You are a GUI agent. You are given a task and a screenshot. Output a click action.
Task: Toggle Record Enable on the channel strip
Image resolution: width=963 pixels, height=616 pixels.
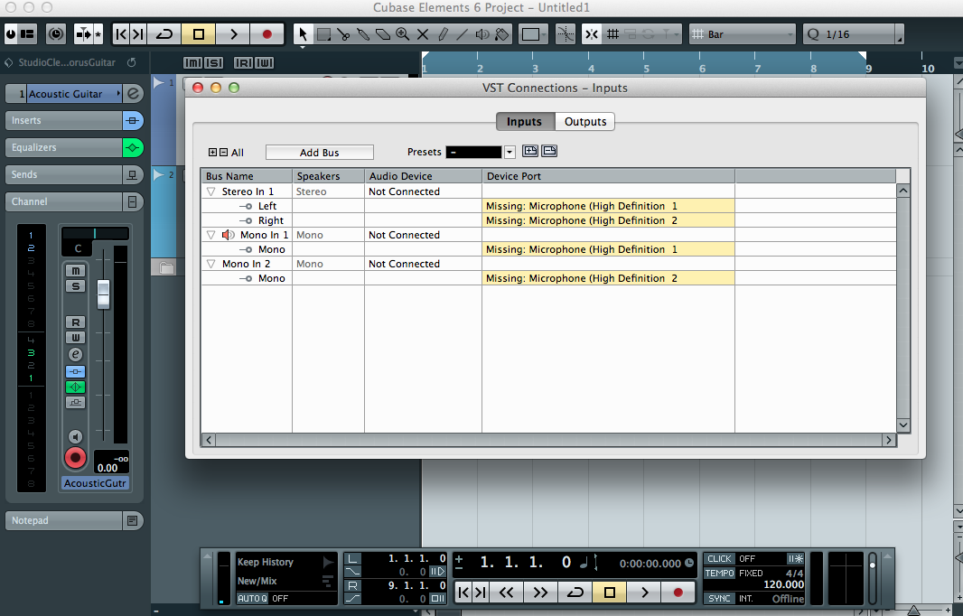(76, 458)
